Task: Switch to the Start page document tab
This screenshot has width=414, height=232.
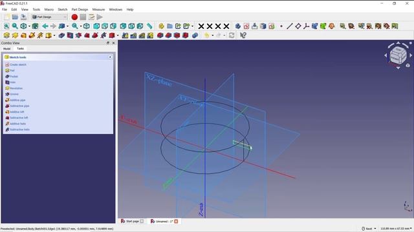Action: click(133, 221)
